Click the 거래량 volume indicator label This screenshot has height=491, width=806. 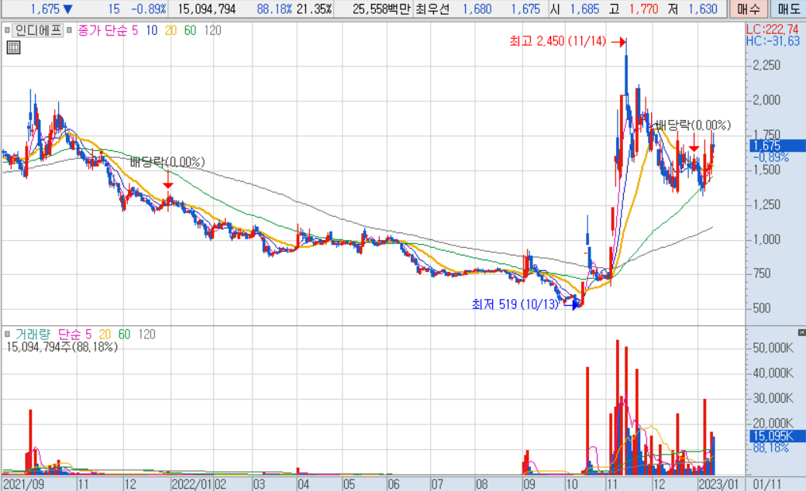33,335
